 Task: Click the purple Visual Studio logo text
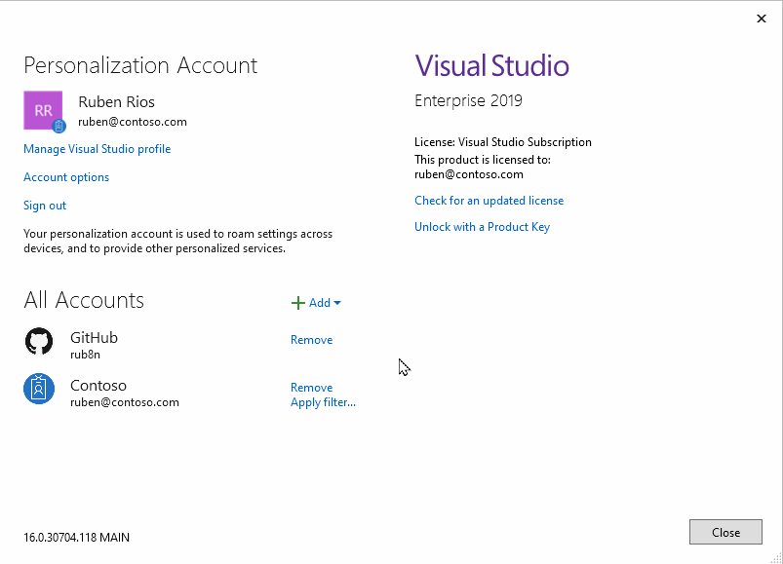click(491, 65)
